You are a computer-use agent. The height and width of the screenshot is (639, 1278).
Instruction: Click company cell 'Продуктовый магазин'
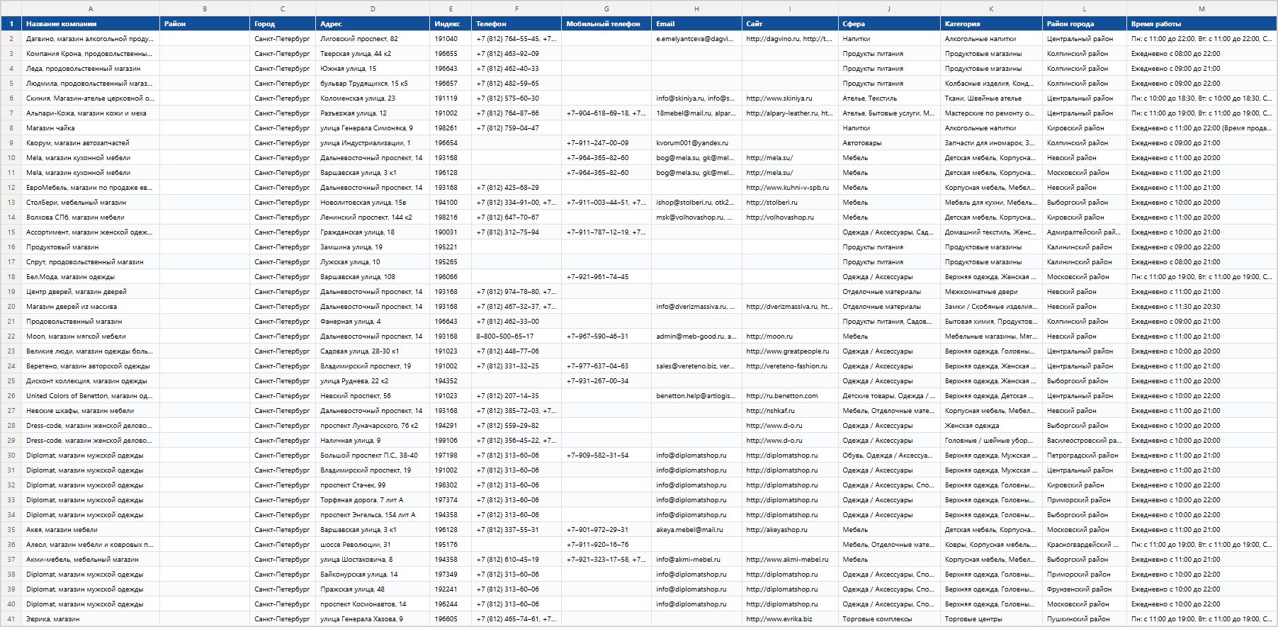[x=91, y=247]
